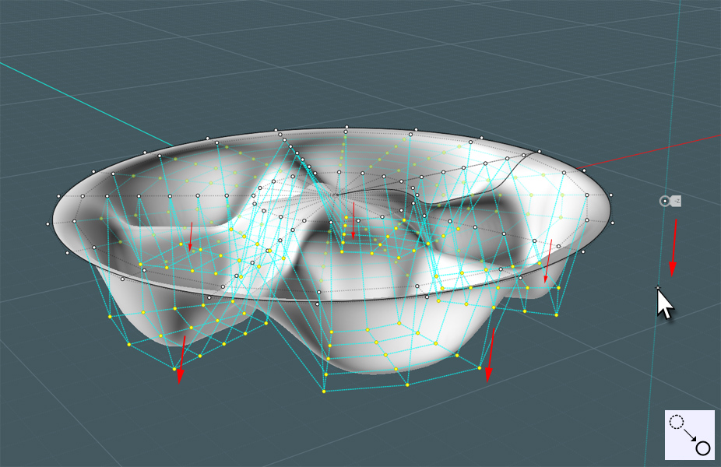Select the far-right yellow control point below the rim
The height and width of the screenshot is (467, 721).
[x=557, y=314]
